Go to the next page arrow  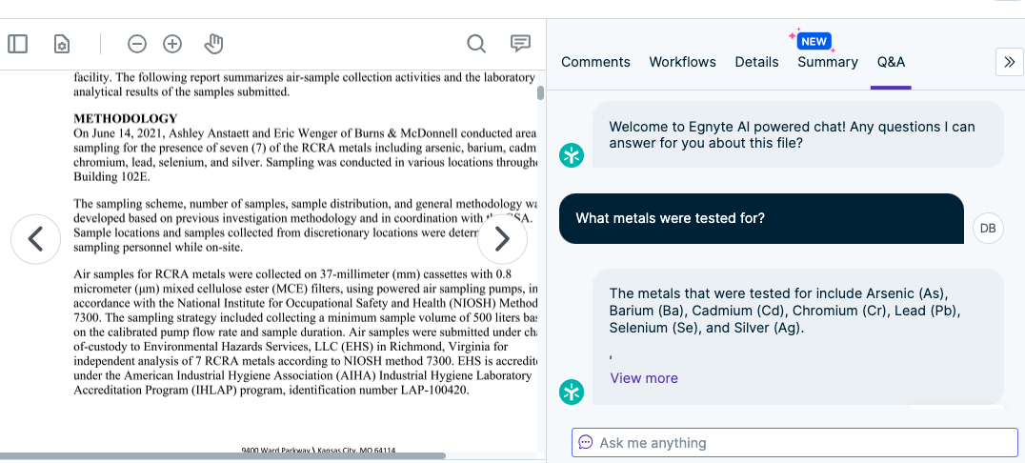502,239
